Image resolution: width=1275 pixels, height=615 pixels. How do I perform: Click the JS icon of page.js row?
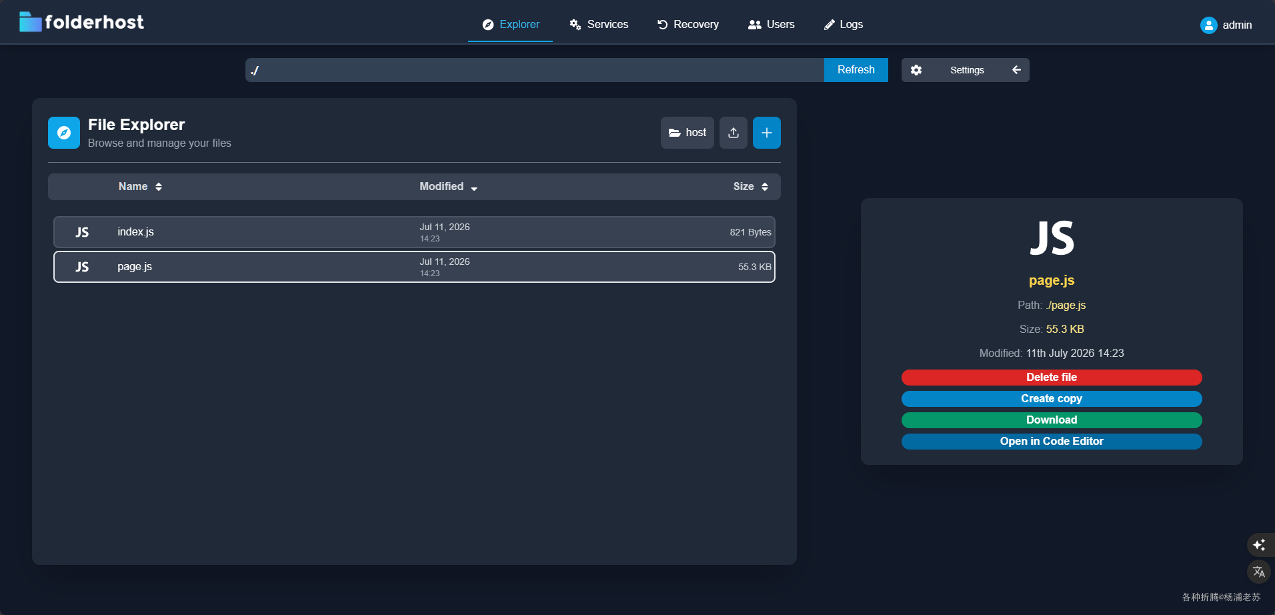pyautogui.click(x=82, y=267)
